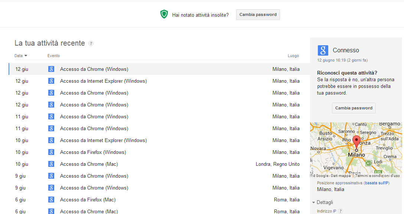
Task: Click help icon beside La tua attività recente
Action: (x=91, y=43)
